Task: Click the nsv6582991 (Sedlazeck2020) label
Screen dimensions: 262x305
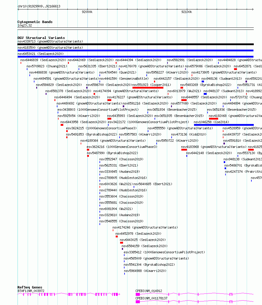Action: click(190, 60)
